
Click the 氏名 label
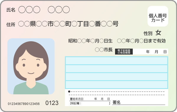pos(11,10)
